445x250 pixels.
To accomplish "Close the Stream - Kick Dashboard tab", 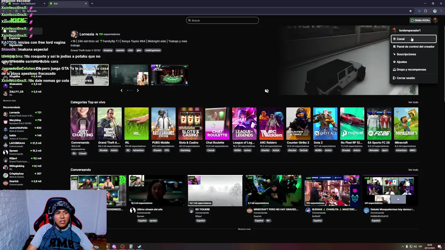I will click(44, 3).
